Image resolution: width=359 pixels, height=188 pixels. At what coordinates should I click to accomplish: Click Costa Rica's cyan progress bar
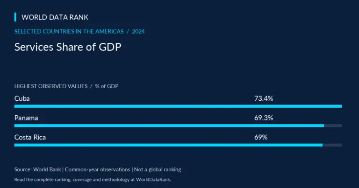pos(168,145)
